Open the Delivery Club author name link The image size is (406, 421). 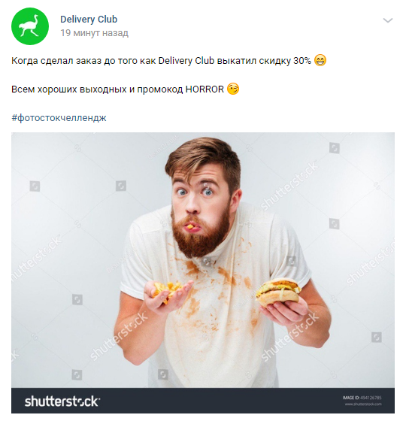click(89, 20)
